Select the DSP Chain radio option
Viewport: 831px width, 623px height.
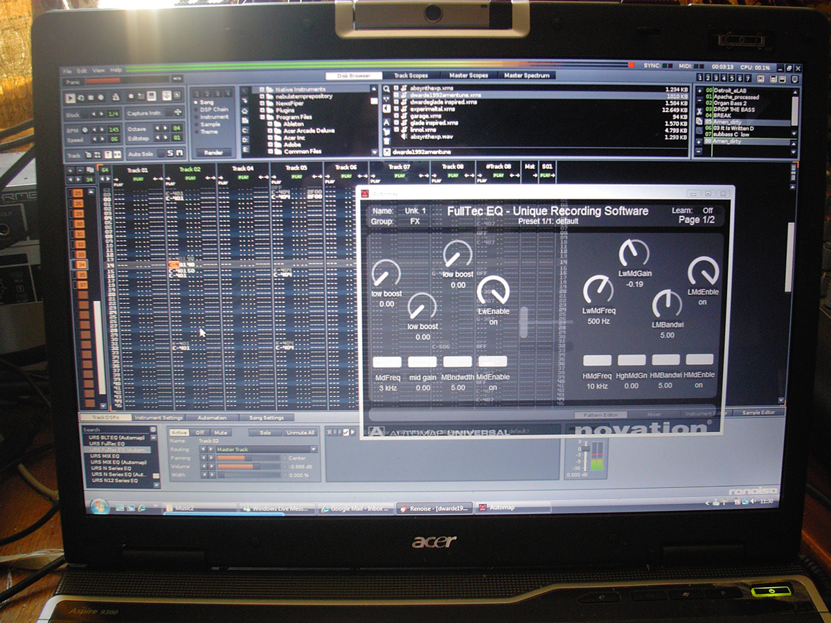[213, 109]
